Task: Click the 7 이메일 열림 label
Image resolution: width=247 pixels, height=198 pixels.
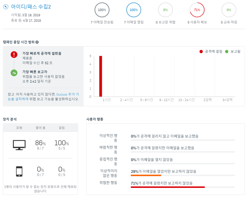Action: [x=134, y=22]
